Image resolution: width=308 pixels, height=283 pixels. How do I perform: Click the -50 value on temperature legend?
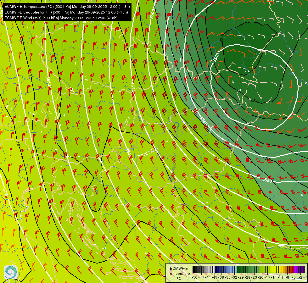coord(195,277)
